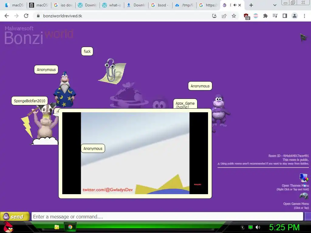
Task: Click the volume tray icon
Action: (258, 227)
